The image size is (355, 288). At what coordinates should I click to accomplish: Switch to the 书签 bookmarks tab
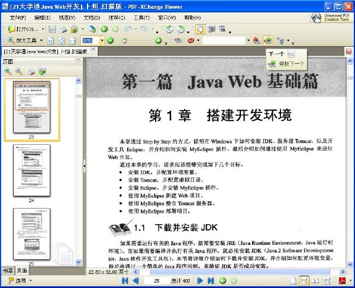pyautogui.click(x=8, y=270)
